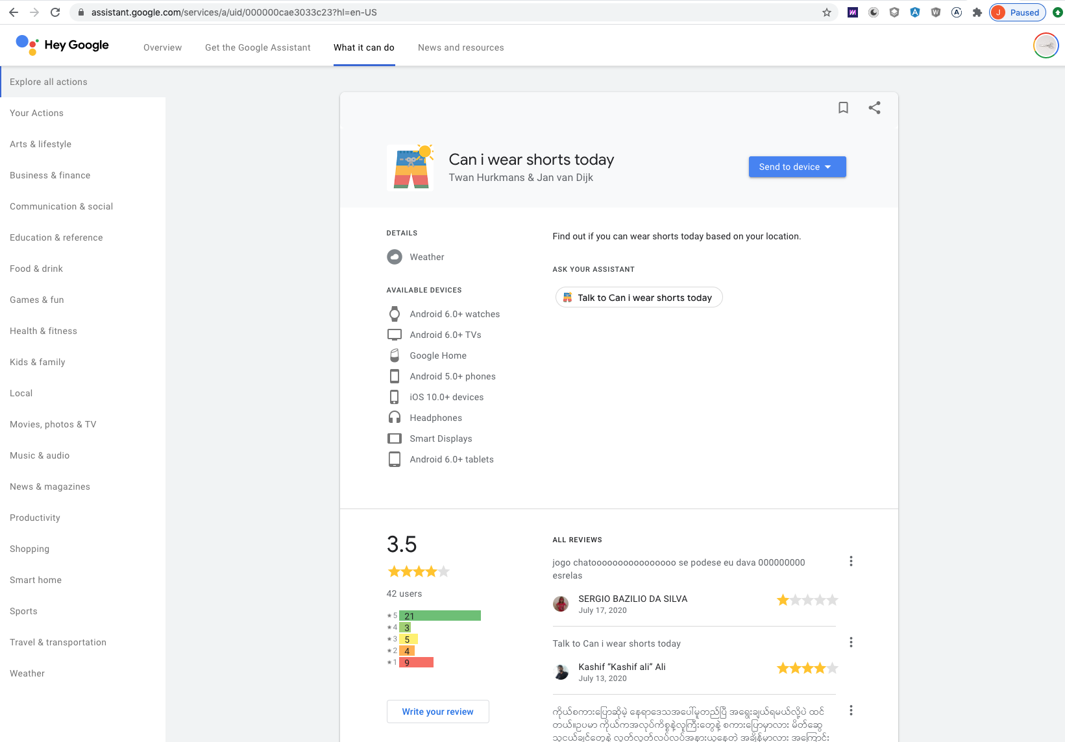Click the Smart Displays icon
Screen dimensions: 1065x742
(x=395, y=438)
